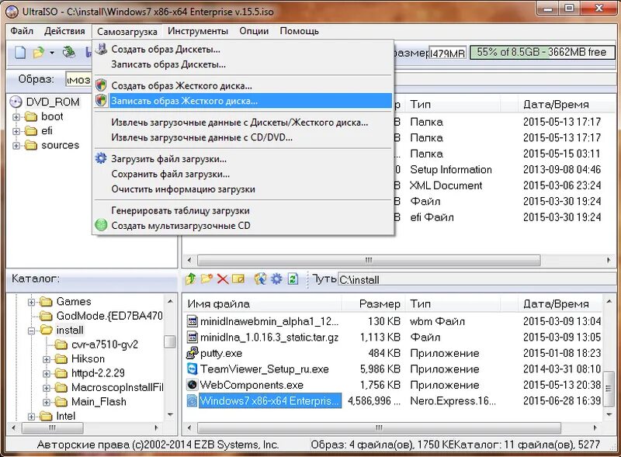Click the New image toolbar icon
The image size is (621, 457).
pyautogui.click(x=20, y=52)
